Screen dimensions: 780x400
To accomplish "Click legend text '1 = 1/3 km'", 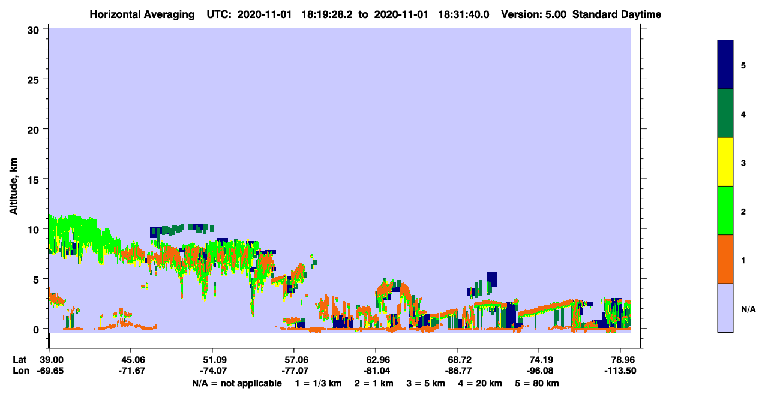I will tap(317, 383).
